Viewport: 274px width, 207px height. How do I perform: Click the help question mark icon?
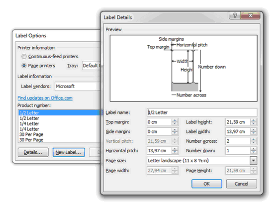point(235,15)
